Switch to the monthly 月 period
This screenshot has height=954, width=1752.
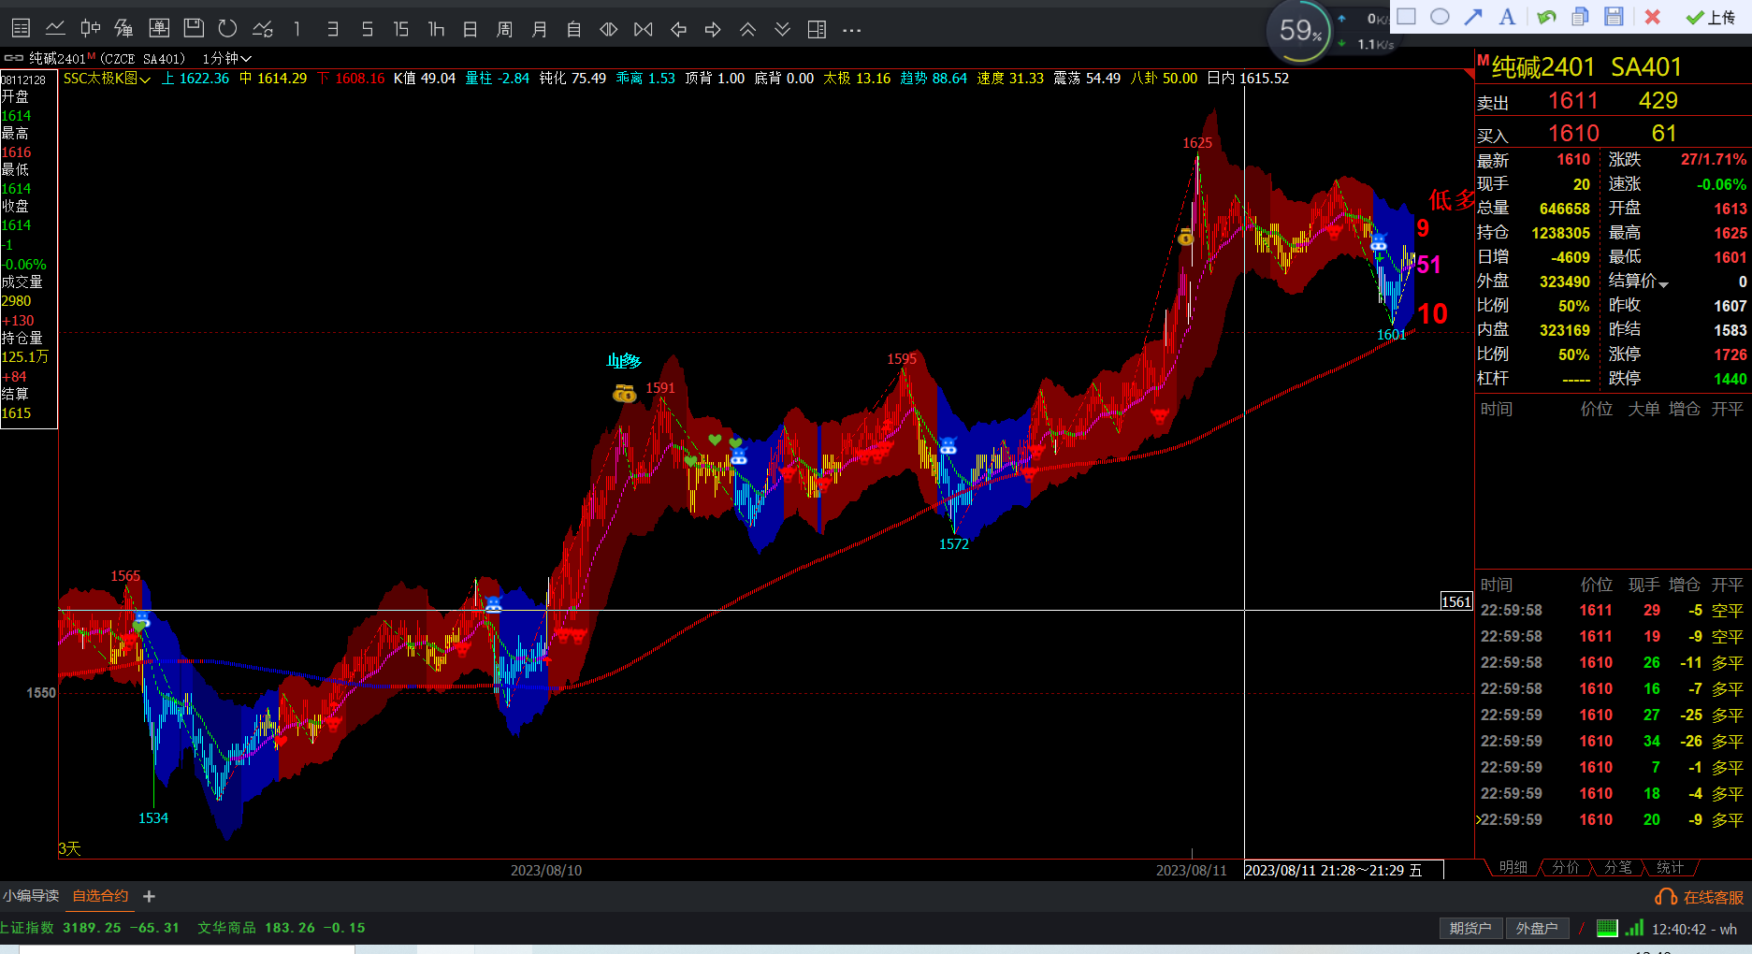pos(540,29)
